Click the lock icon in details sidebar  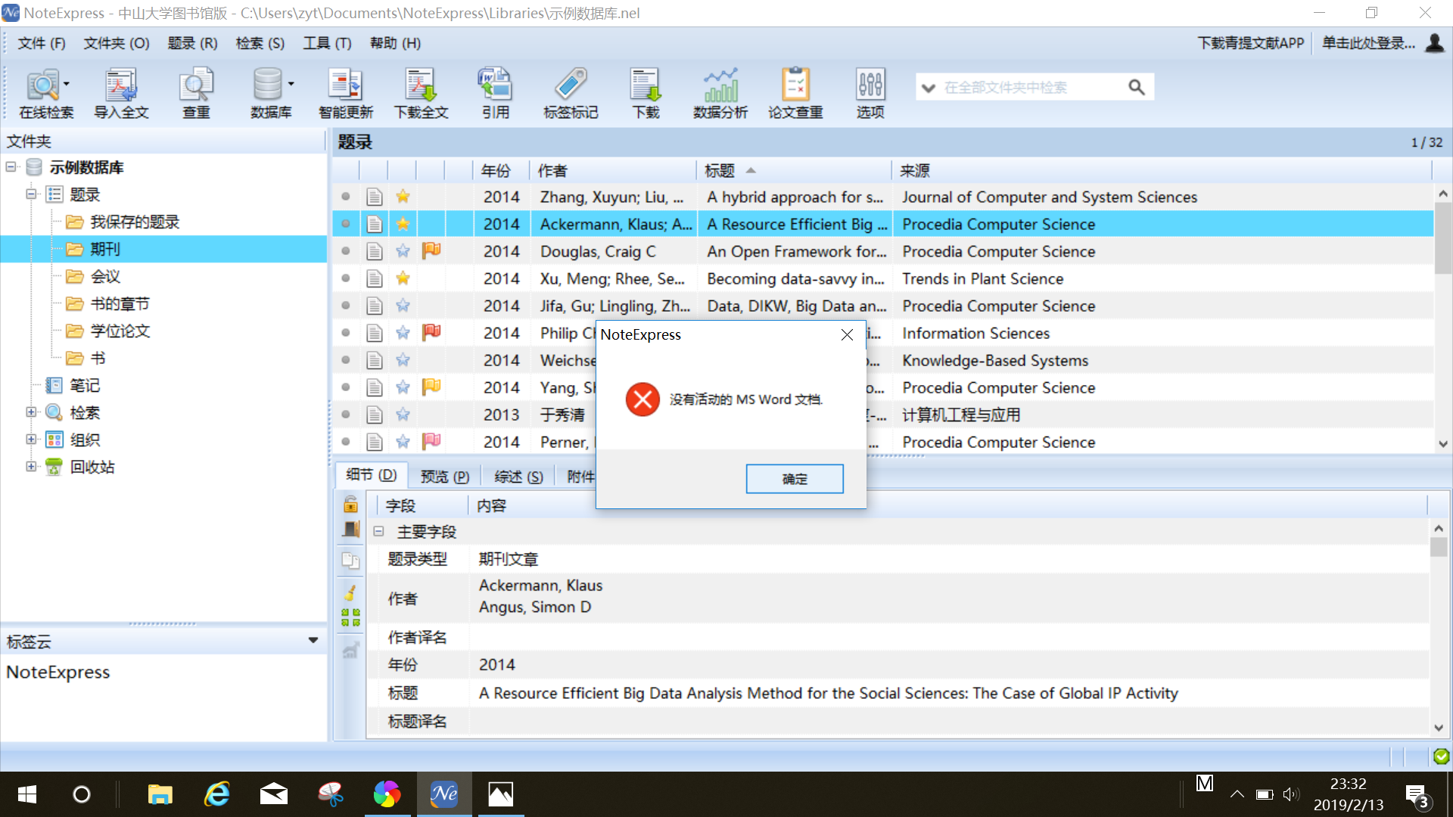click(x=350, y=504)
